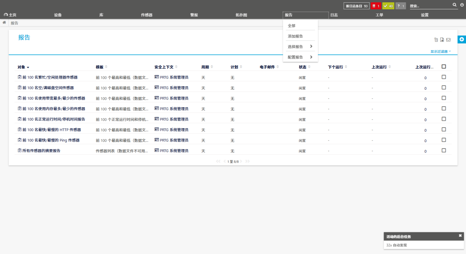This screenshot has height=254, width=466.
Task: Click the red error alarms indicator
Action: pos(376,6)
